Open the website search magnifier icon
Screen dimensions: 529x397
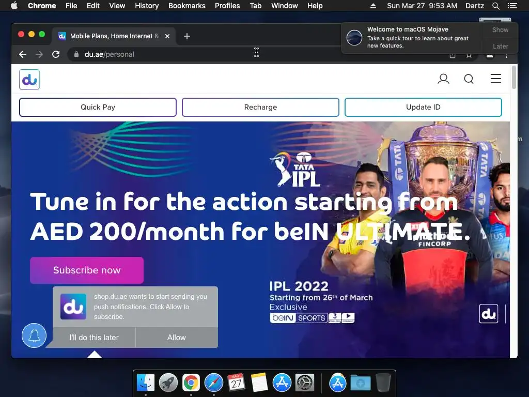[469, 79]
